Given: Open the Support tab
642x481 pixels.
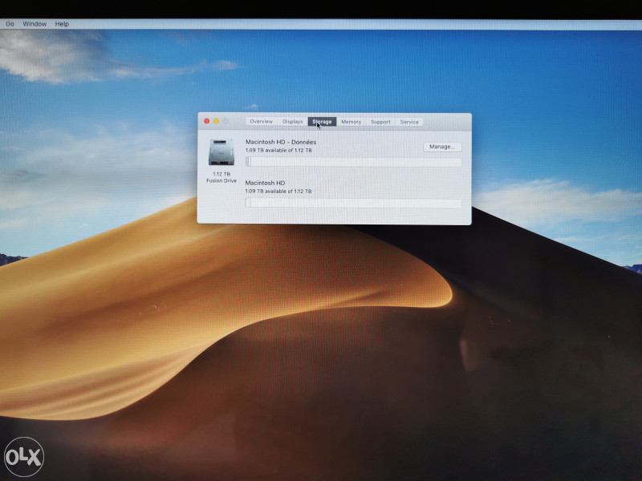Looking at the screenshot, I should [380, 122].
